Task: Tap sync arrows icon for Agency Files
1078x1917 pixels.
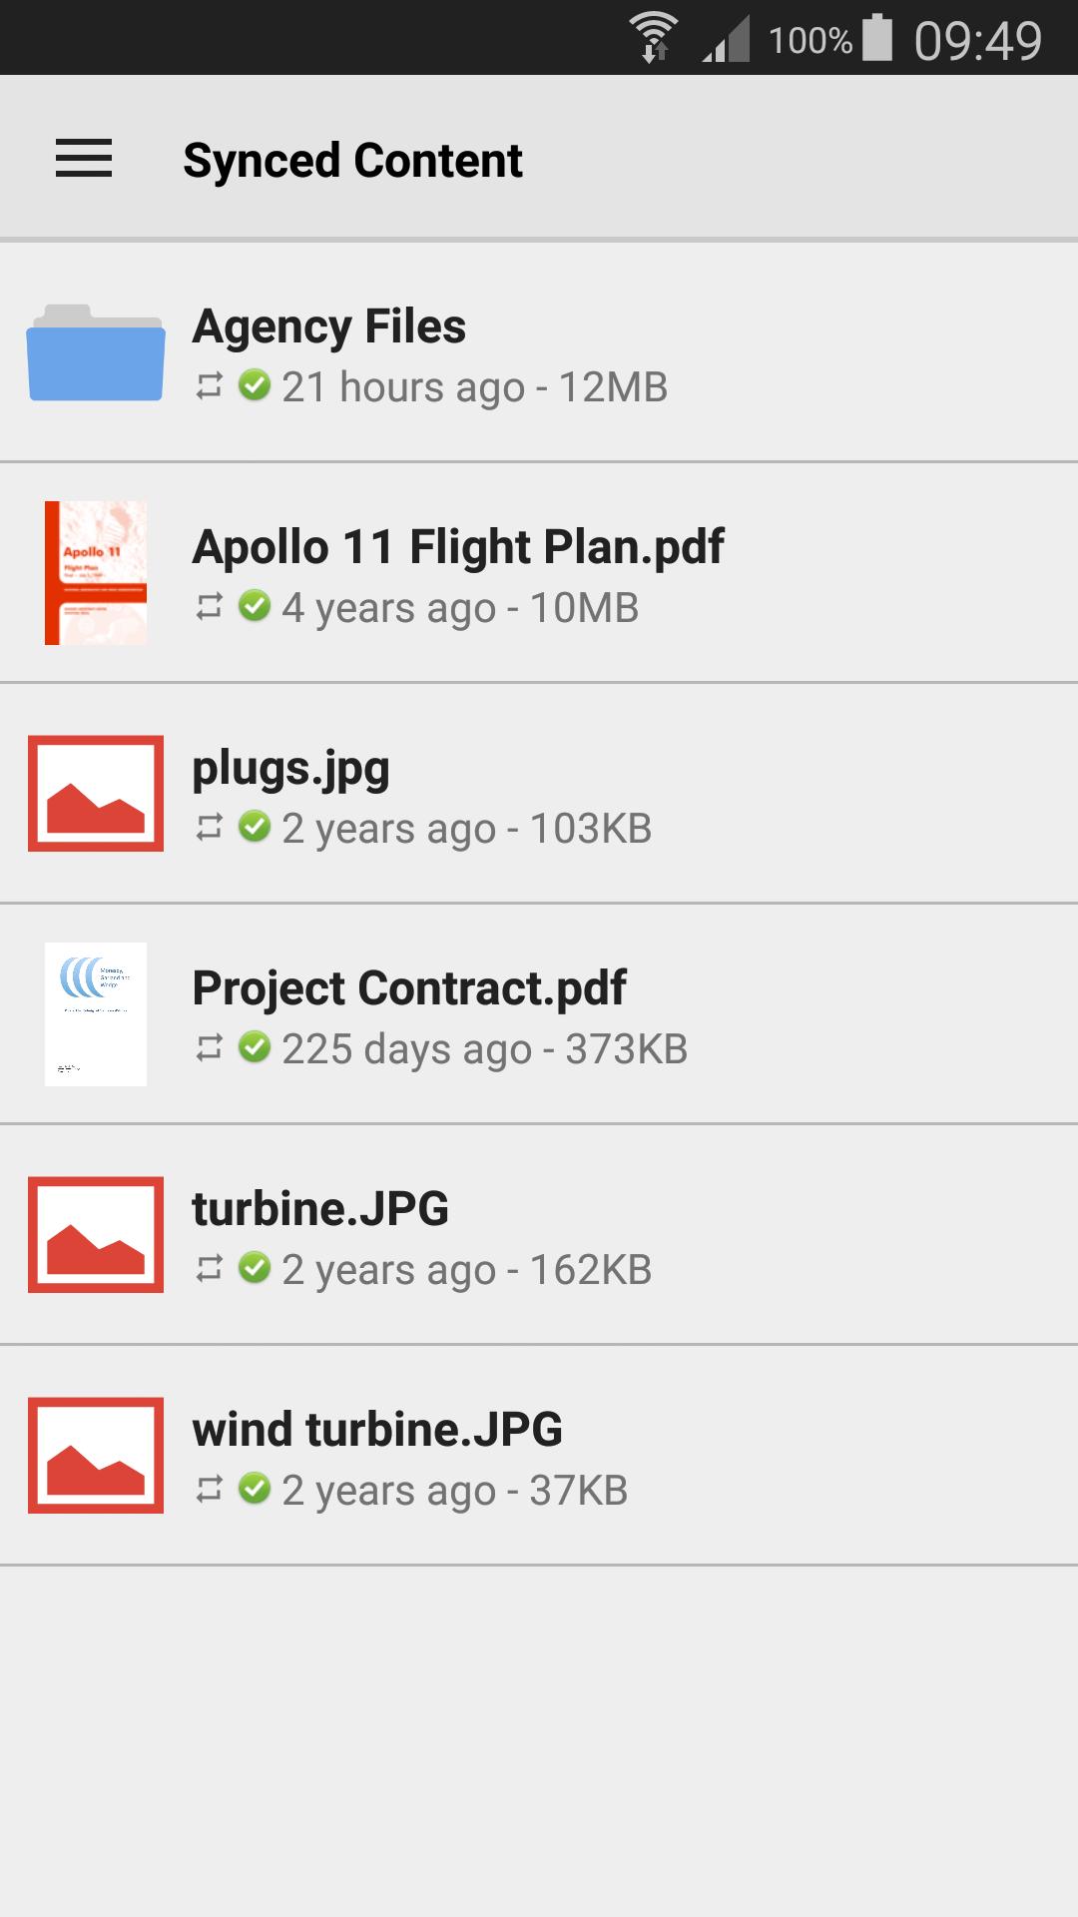Action: pyautogui.click(x=209, y=386)
